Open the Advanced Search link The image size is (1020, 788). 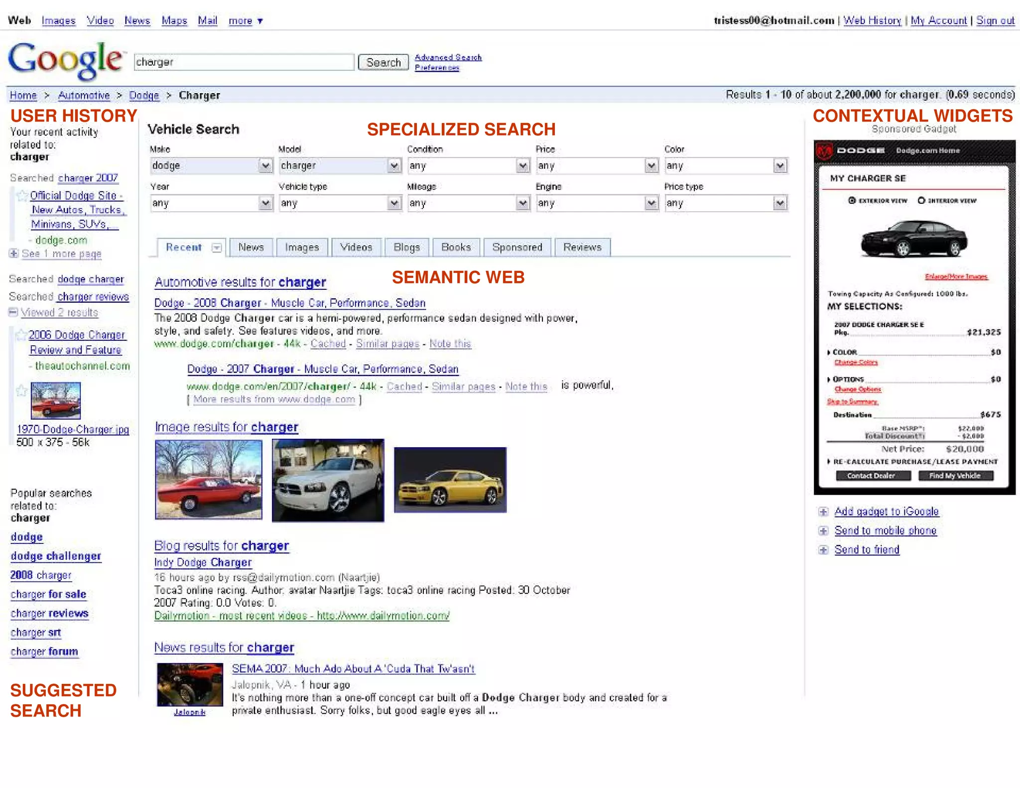[448, 57]
